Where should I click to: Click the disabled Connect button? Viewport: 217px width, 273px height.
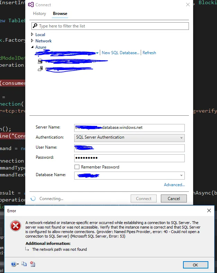[x=144, y=199]
